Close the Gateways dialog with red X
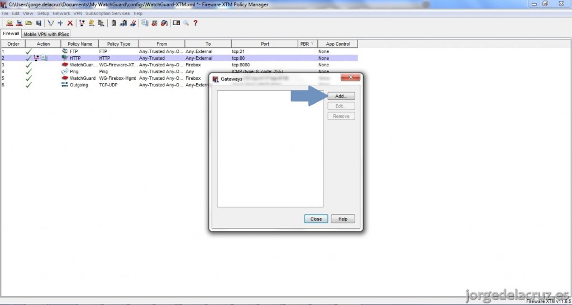572x305 pixels. tap(350, 77)
